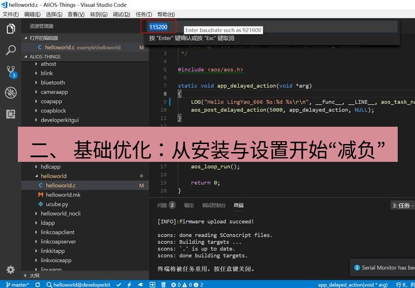The height and width of the screenshot is (288, 415).
Task: Click line 9 LOG statement in editor
Action: (303, 102)
